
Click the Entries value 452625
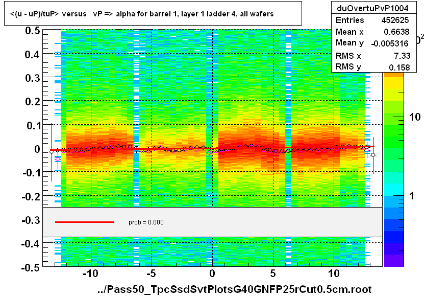(x=395, y=20)
